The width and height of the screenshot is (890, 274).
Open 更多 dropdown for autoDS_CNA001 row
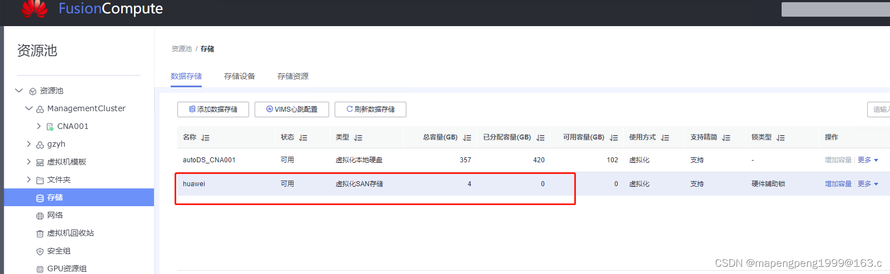coord(868,160)
